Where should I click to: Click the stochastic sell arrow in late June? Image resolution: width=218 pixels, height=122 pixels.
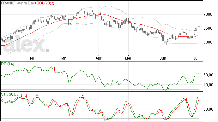(x=186, y=100)
